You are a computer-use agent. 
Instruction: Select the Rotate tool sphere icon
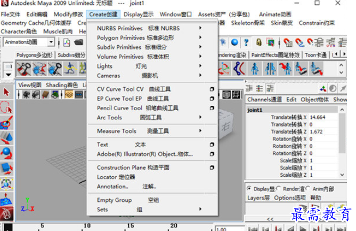coord(6,153)
